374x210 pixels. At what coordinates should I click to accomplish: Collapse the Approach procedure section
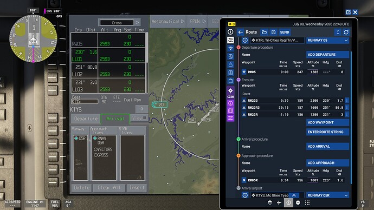238,155
